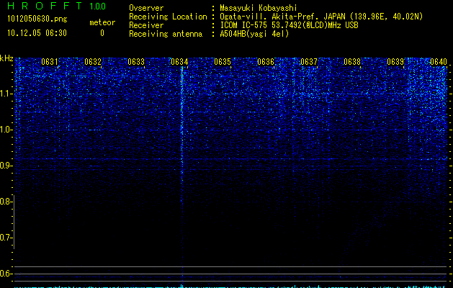
Task: Click the kHz axis unit label
Action: pyautogui.click(x=6, y=58)
